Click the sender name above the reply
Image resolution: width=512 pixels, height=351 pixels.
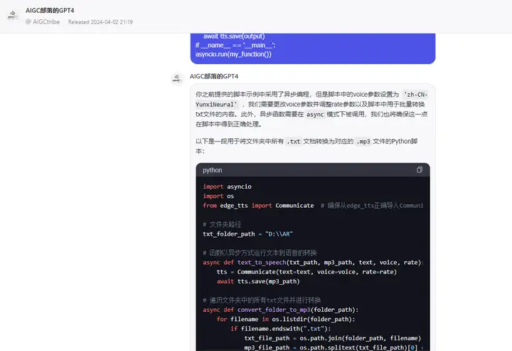tap(214, 76)
